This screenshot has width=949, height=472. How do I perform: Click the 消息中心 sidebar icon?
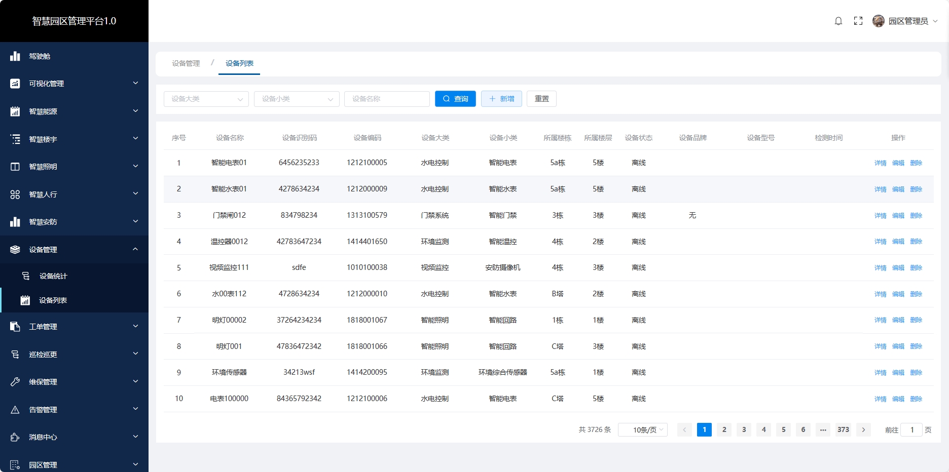pos(15,437)
